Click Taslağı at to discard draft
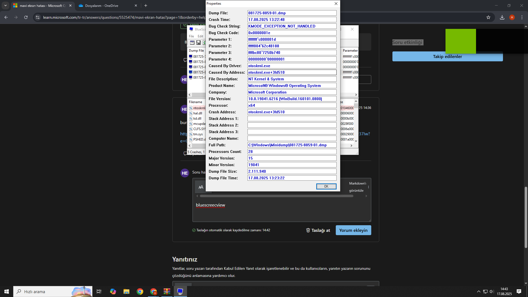 click(318, 230)
